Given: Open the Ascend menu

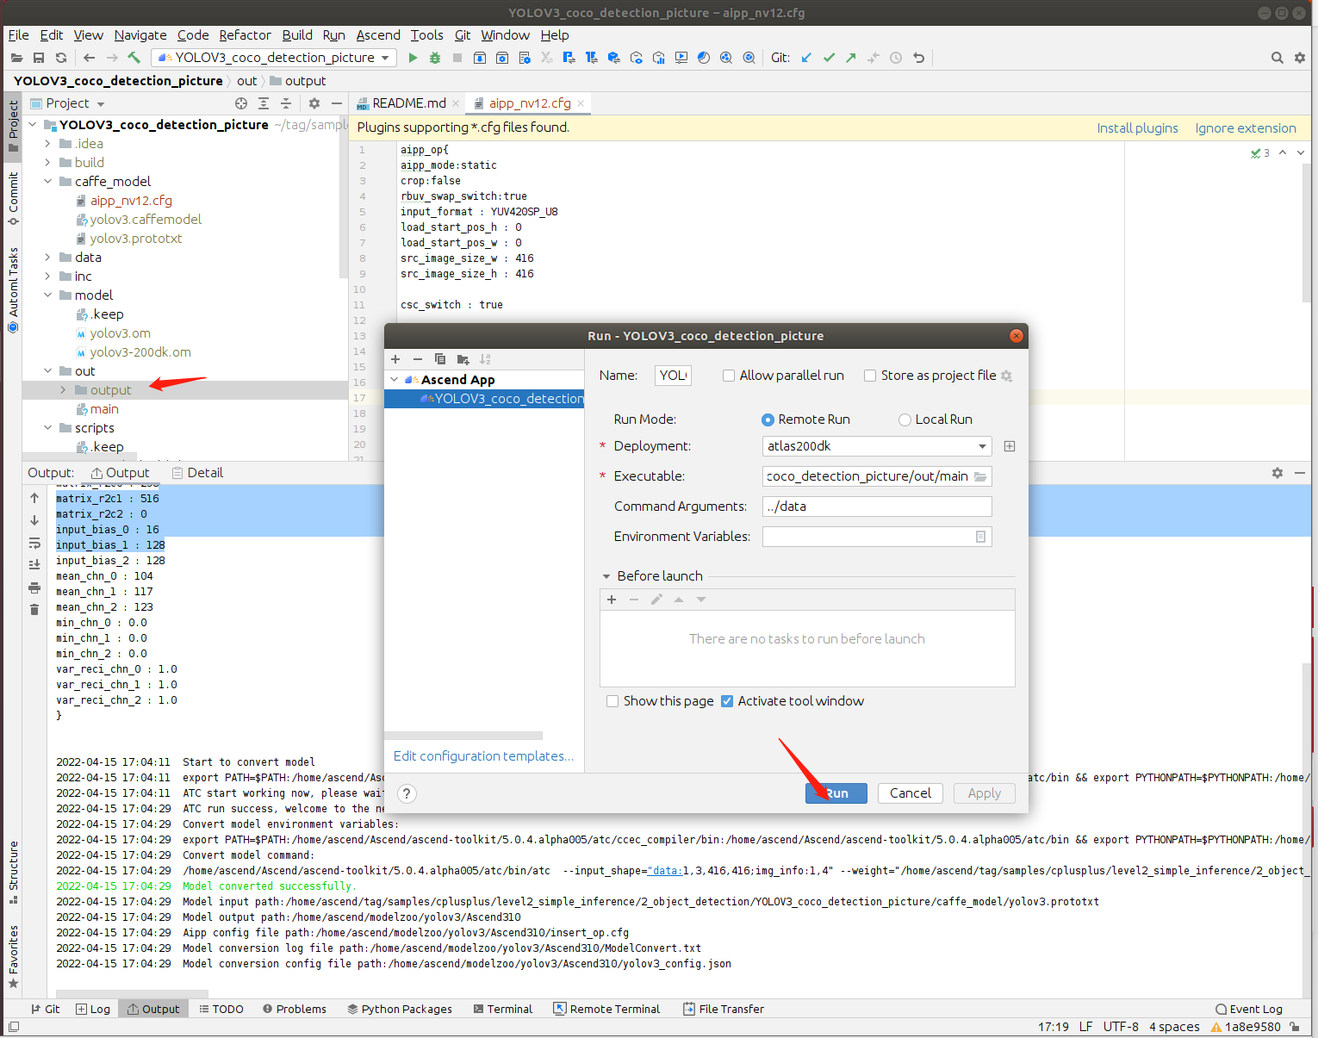Looking at the screenshot, I should pos(378,35).
